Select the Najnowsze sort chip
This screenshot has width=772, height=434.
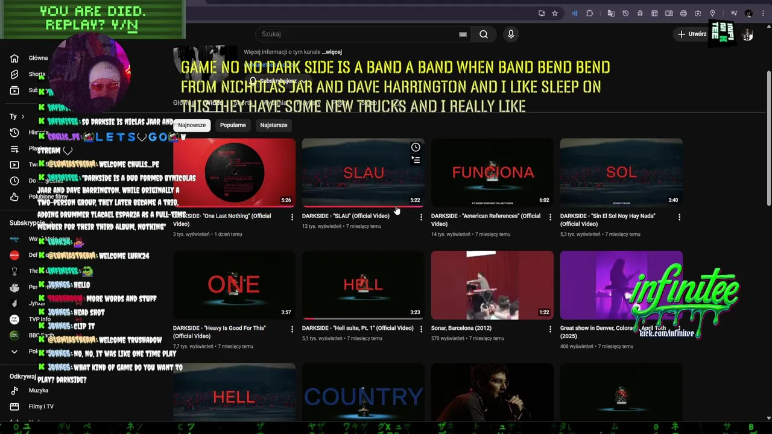tap(192, 125)
